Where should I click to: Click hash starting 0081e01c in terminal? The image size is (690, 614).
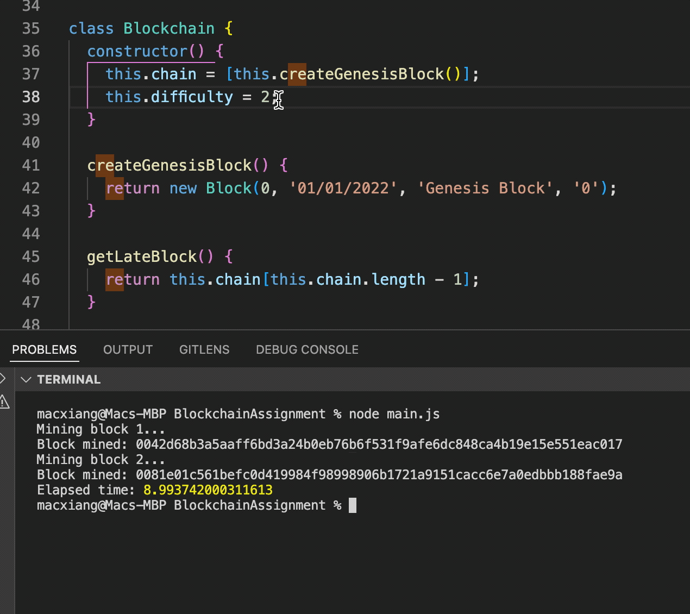click(x=379, y=475)
